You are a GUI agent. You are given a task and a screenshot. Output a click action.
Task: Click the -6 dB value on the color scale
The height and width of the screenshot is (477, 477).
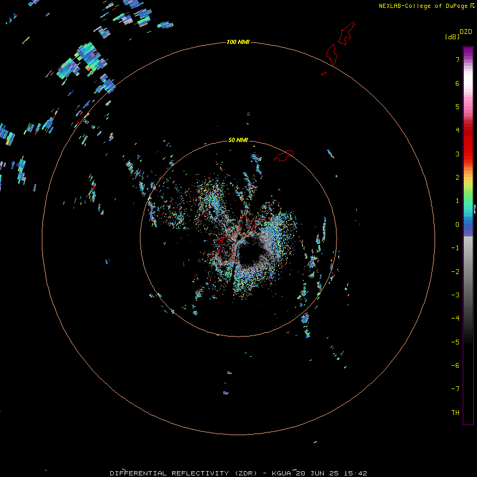pos(455,366)
